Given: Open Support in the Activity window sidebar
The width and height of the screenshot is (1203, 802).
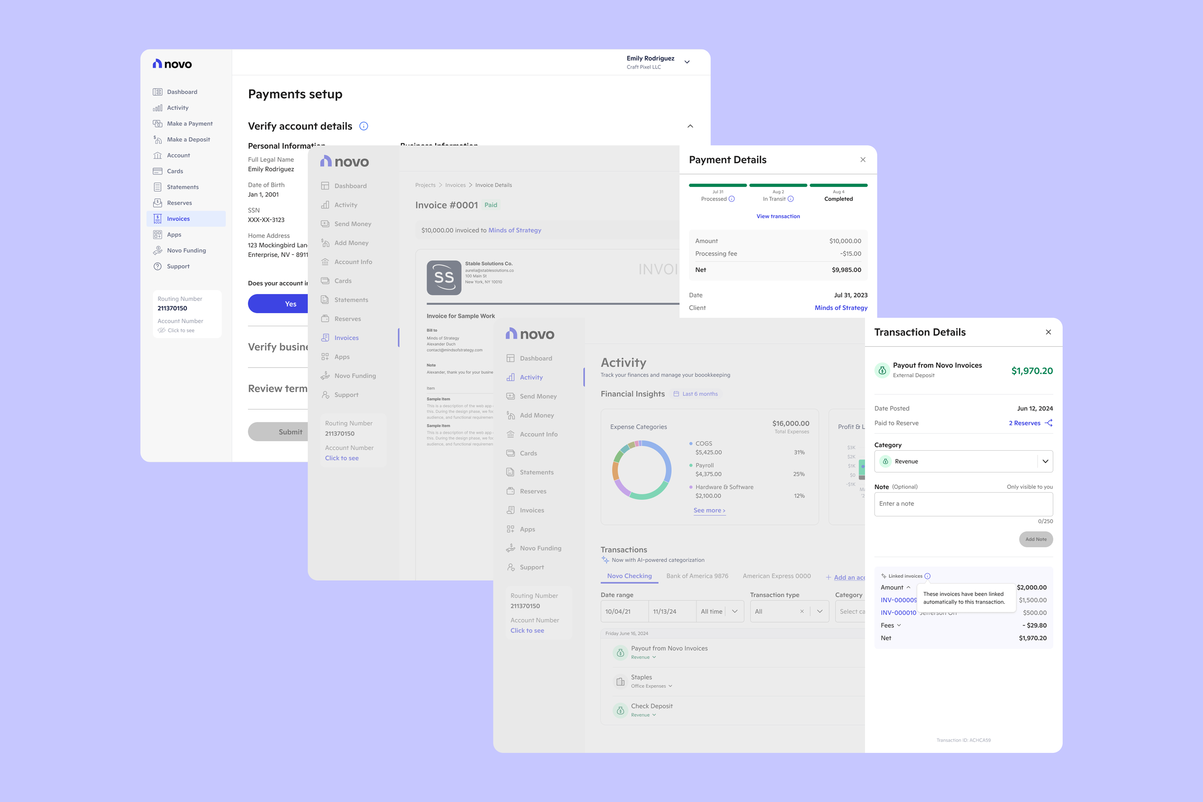Looking at the screenshot, I should click(525, 567).
